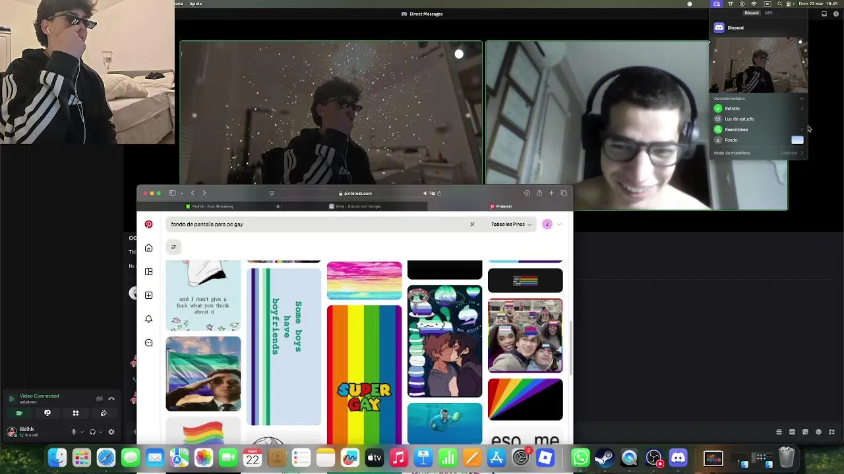Open Pinterest home from sidebar
The image size is (844, 474).
click(x=148, y=248)
